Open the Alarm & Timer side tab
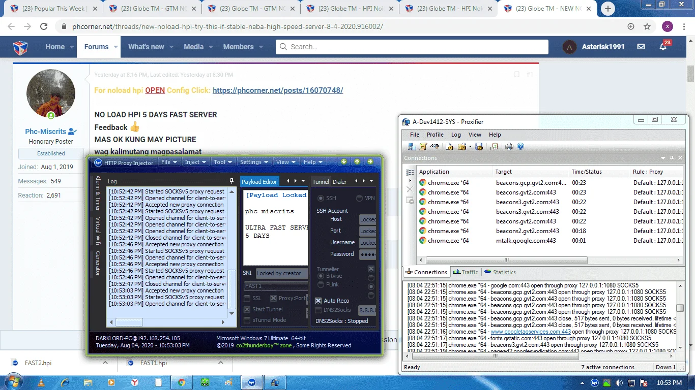695x390 pixels. pos(98,193)
